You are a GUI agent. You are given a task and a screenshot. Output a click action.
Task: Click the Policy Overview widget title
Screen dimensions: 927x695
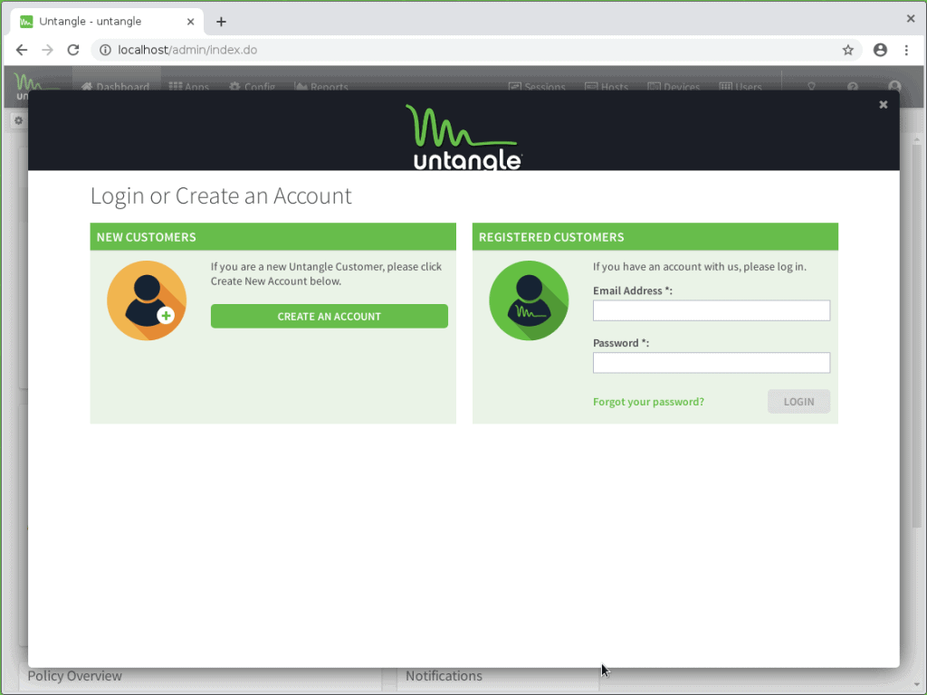pos(74,675)
